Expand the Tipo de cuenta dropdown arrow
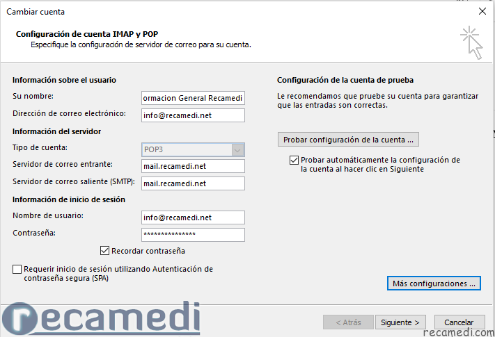The width and height of the screenshot is (495, 337). [237, 150]
